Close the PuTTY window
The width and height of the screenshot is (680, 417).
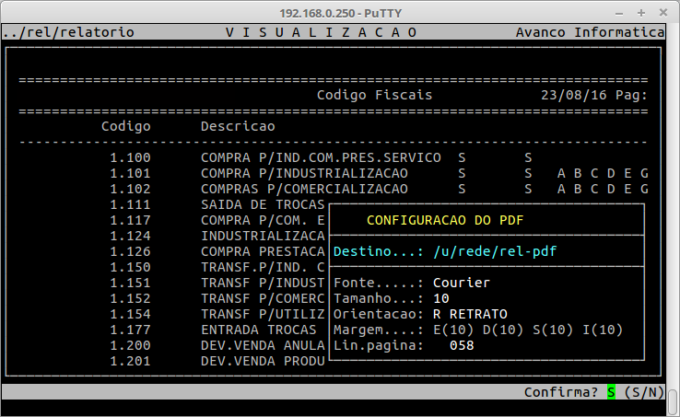pos(663,11)
